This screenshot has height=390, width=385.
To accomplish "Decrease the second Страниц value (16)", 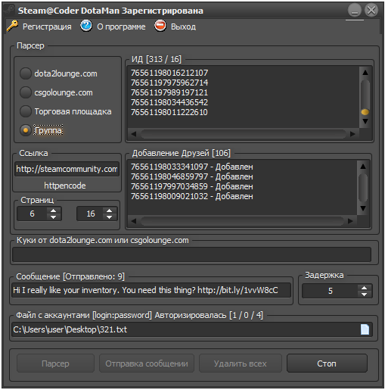I will (109, 217).
